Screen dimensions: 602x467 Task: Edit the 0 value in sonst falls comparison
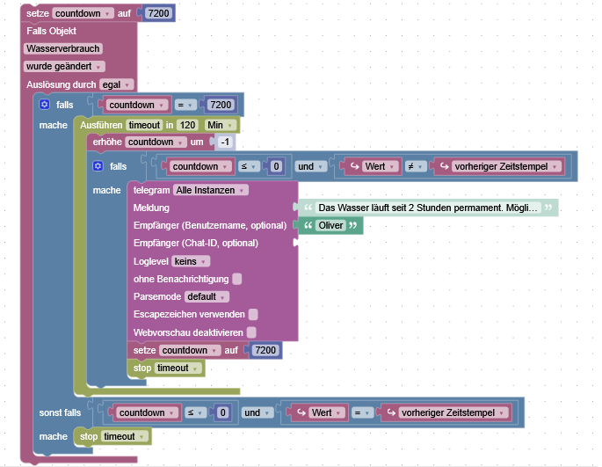[222, 412]
